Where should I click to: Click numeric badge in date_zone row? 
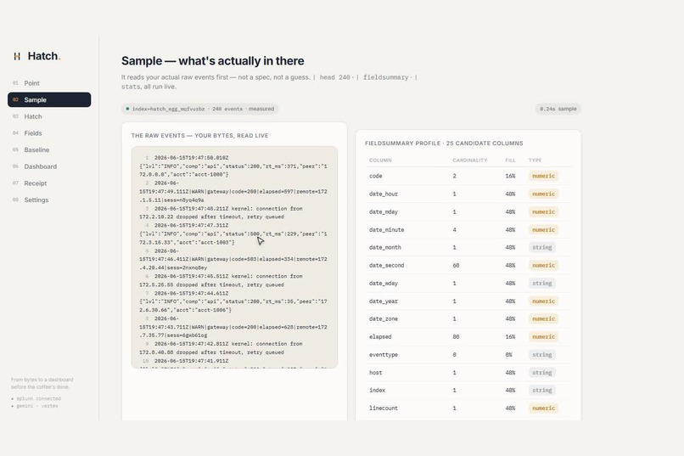pos(543,318)
